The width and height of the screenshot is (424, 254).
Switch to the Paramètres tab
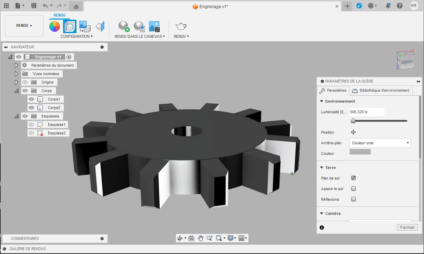333,91
